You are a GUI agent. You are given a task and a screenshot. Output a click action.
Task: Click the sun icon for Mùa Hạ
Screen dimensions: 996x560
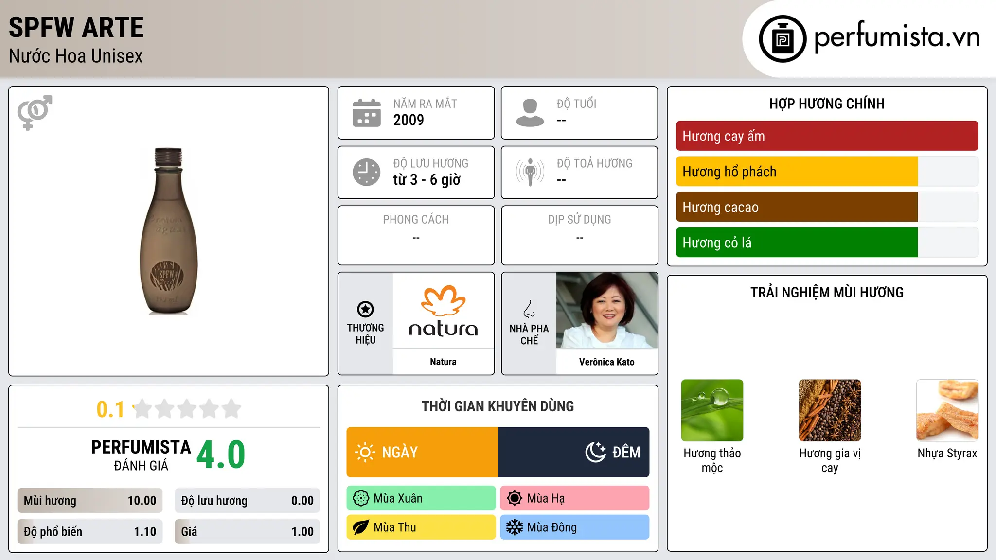tap(515, 498)
